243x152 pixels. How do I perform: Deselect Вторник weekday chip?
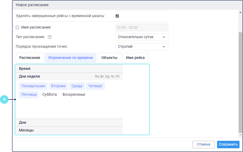point(58,86)
